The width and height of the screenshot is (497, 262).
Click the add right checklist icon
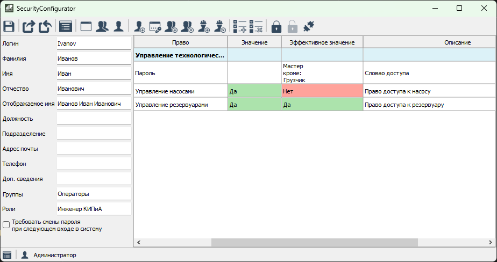tap(239, 26)
